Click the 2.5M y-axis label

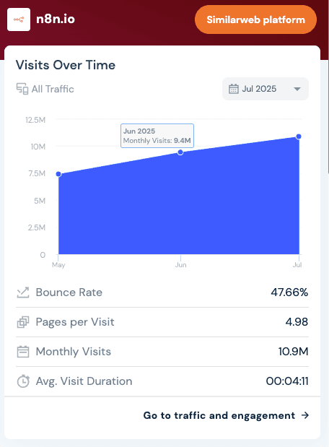tap(37, 227)
